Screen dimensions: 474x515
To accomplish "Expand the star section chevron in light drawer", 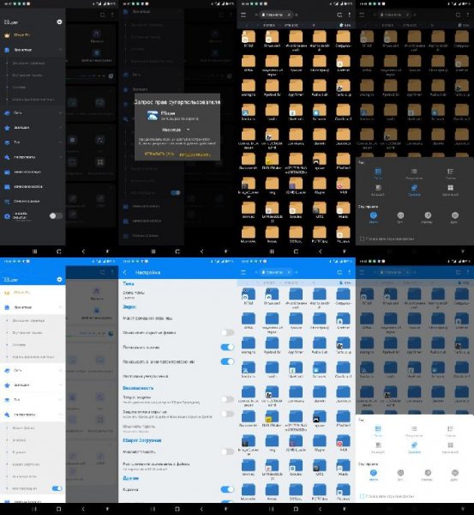I will point(60,385).
